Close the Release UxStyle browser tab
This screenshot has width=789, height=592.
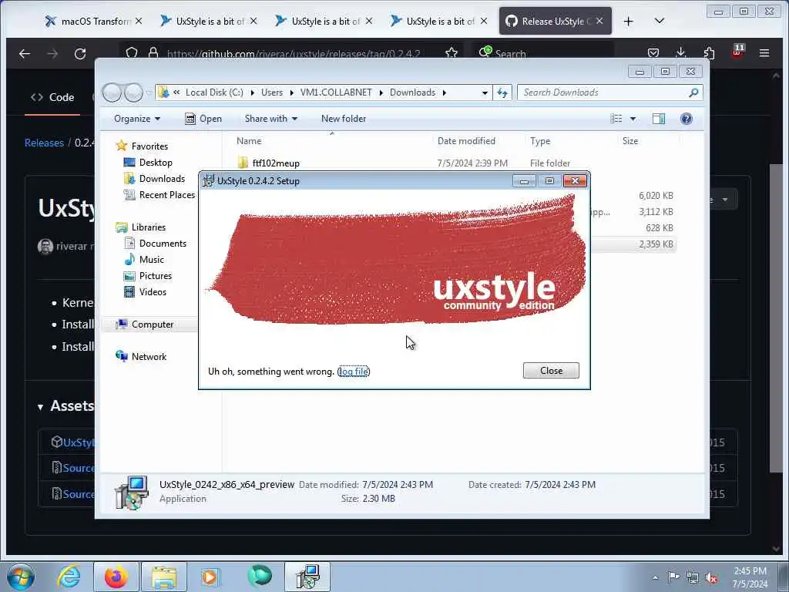pos(599,21)
